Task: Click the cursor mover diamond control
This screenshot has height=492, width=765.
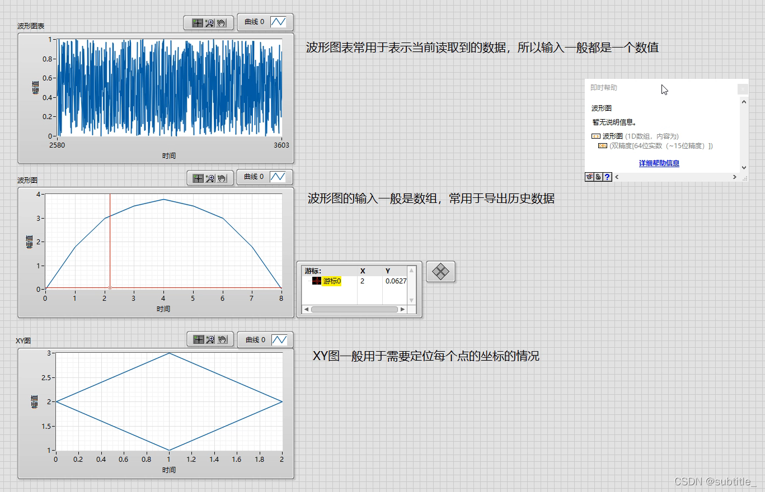Action: click(441, 272)
